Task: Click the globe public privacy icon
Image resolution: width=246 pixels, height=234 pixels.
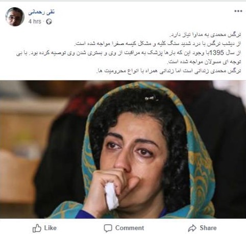Action: [49, 21]
